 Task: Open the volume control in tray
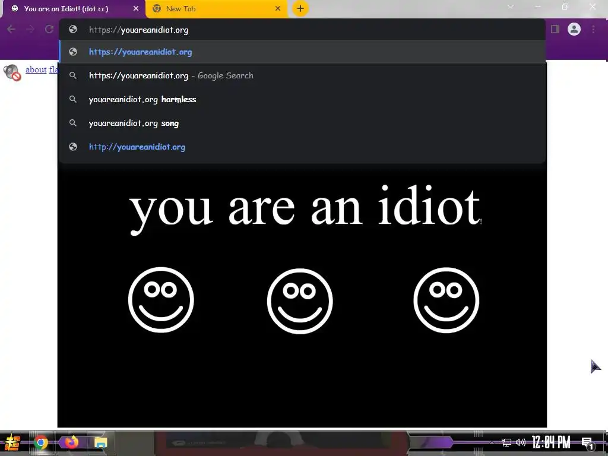pos(521,442)
